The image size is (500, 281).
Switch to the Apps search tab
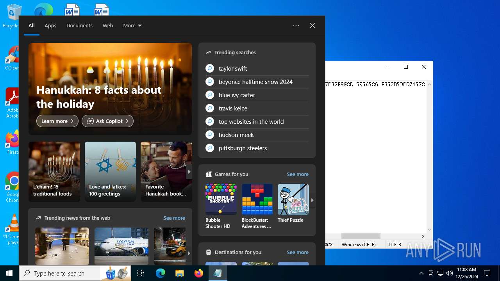click(50, 25)
